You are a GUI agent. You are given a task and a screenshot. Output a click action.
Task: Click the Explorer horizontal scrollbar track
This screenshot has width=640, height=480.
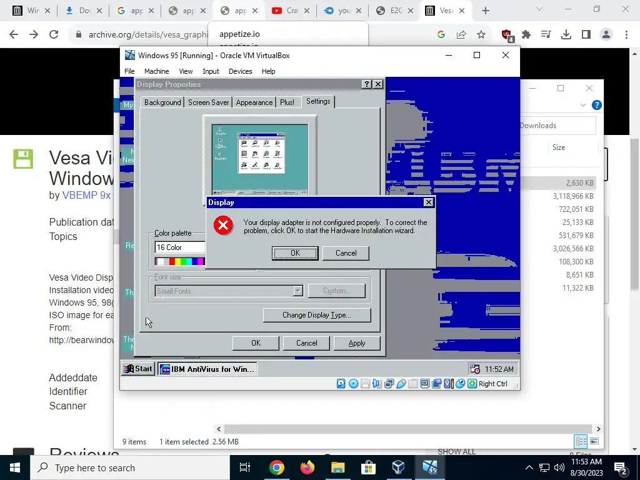[x=408, y=429]
